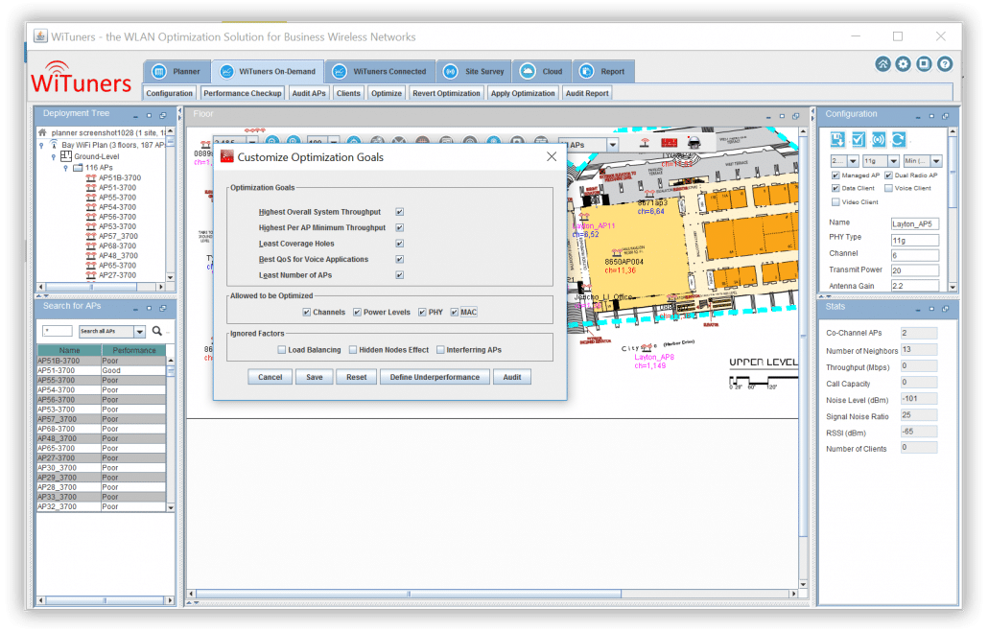Open the Min dropdown in Configuration panel
The height and width of the screenshot is (632, 988).
(936, 161)
